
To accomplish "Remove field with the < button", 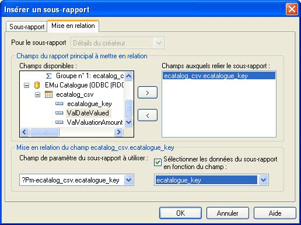I will [148, 115].
